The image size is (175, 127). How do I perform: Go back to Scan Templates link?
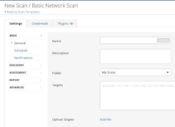pyautogui.click(x=23, y=12)
